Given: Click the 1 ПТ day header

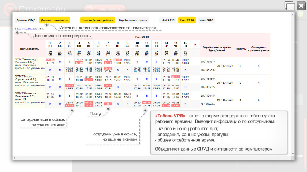Looking at the screenshot, I should [50, 45].
